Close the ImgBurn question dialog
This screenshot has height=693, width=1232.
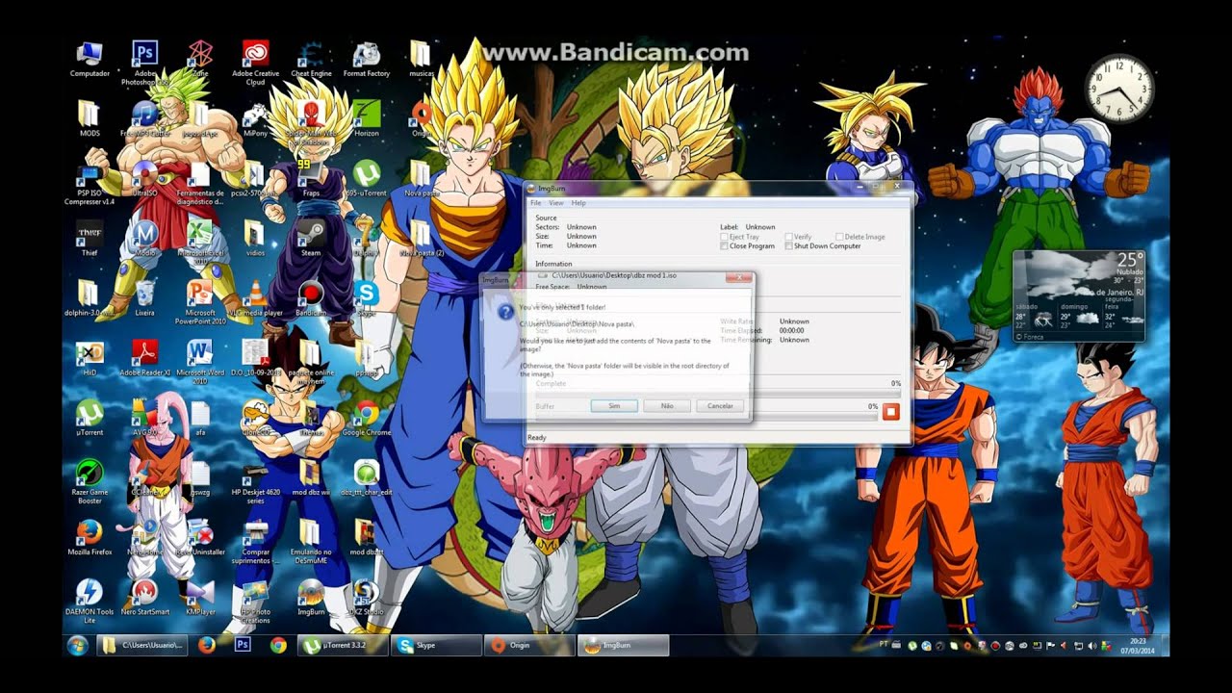(x=738, y=278)
